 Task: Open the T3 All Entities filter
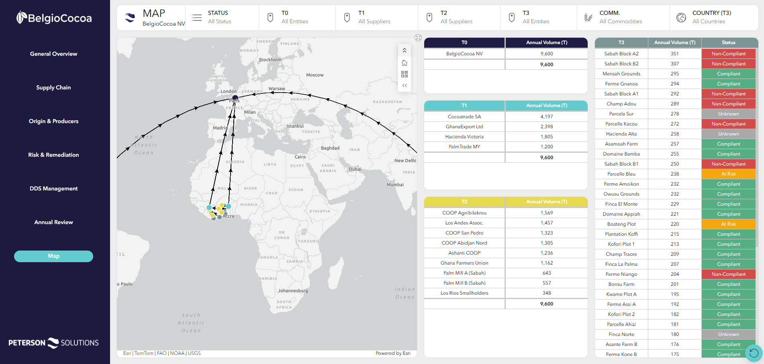tap(539, 18)
